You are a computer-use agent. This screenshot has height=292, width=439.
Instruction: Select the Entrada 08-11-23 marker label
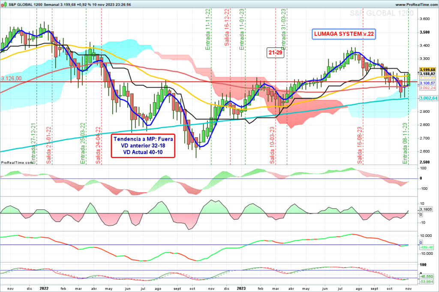(405, 143)
